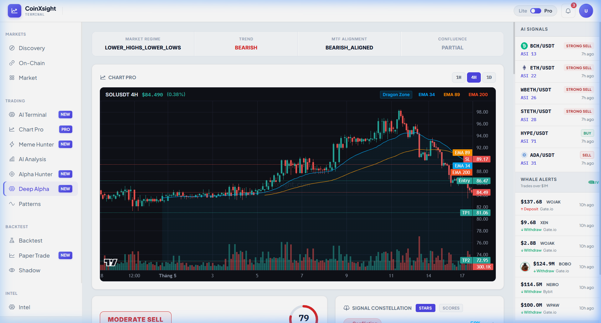601x323 pixels.
Task: Click the Patterns wave icon
Action: pyautogui.click(x=12, y=204)
